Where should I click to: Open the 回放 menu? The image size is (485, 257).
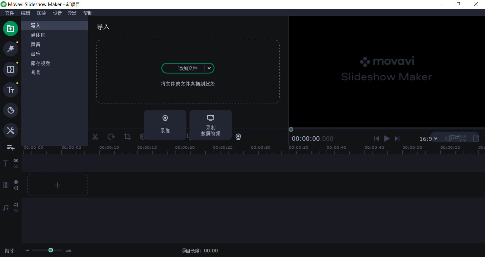[41, 13]
